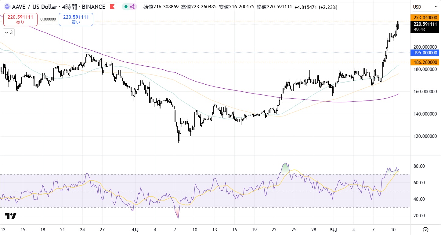Select the orange 223.040000 price label
The image size is (441, 235).
point(425,18)
